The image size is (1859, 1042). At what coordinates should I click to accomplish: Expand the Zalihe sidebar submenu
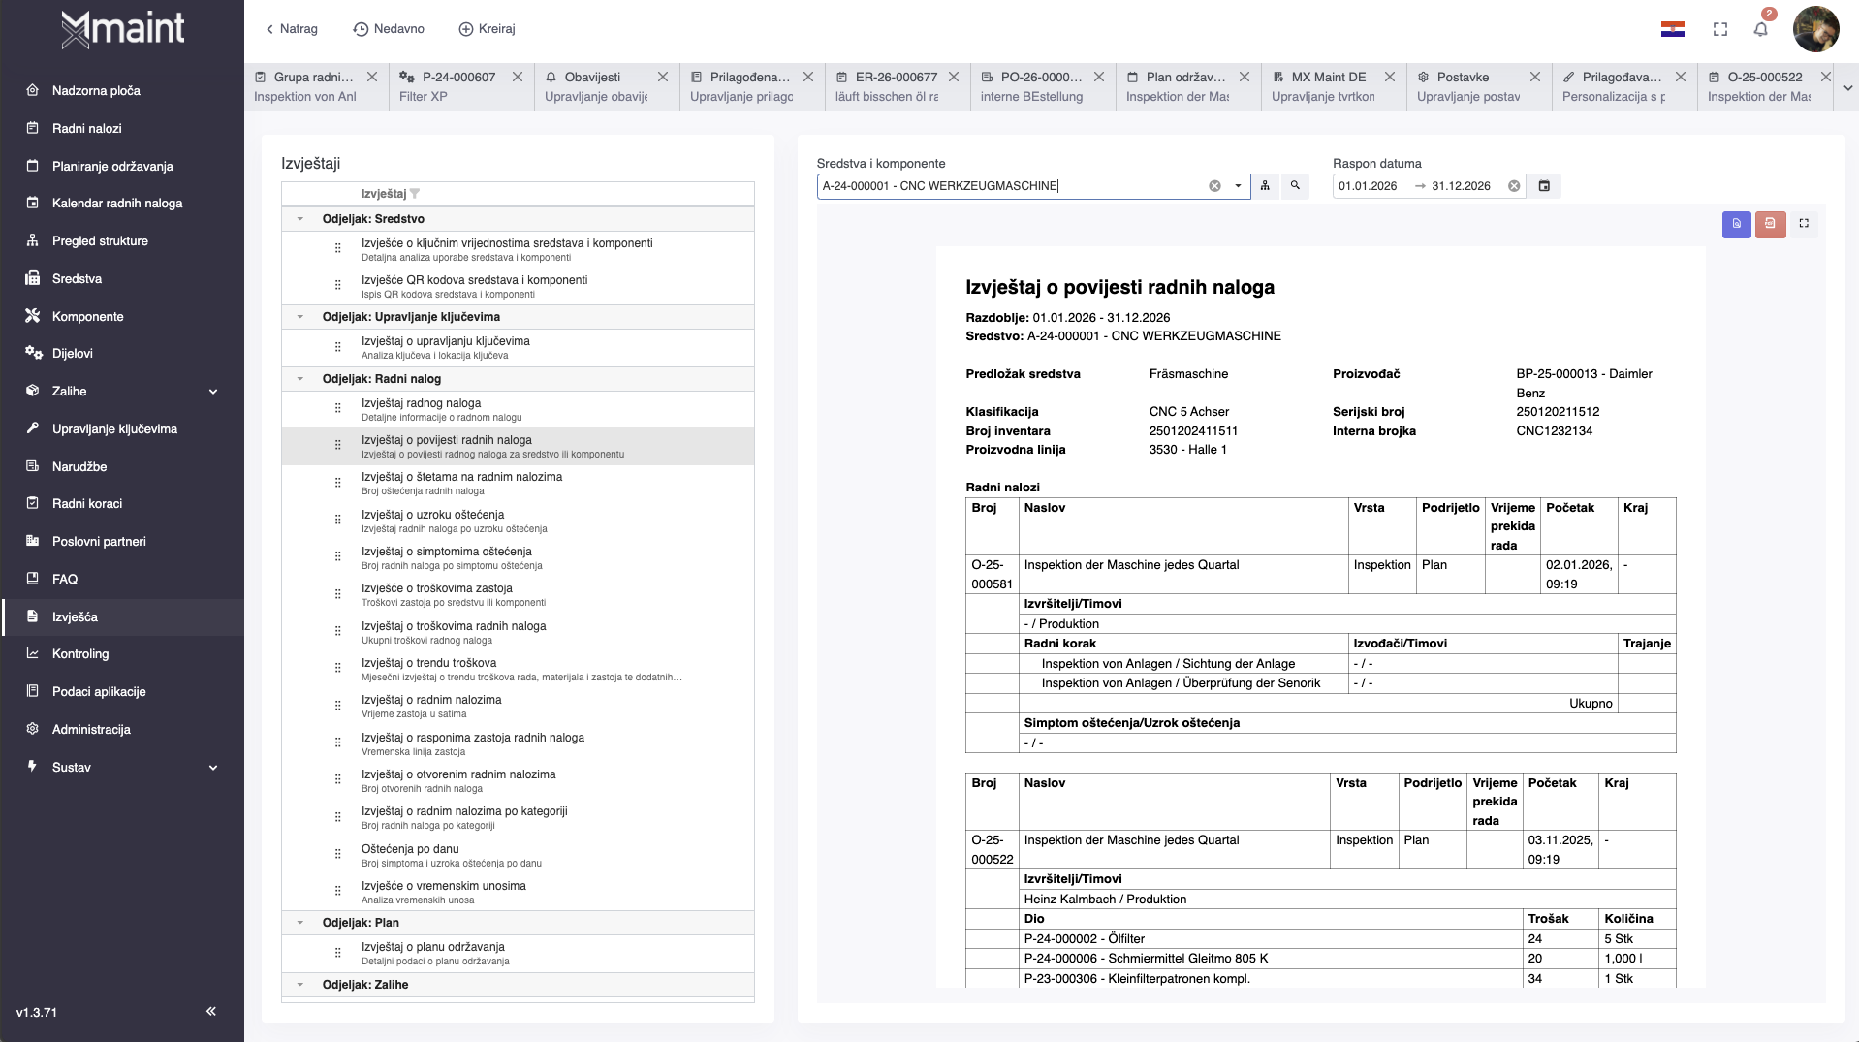213,392
